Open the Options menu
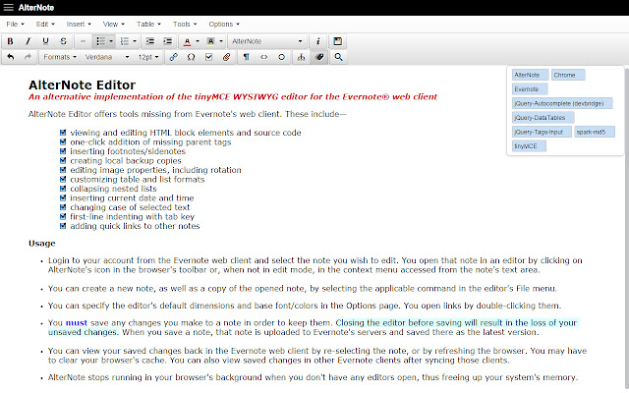The image size is (629, 393). [224, 24]
